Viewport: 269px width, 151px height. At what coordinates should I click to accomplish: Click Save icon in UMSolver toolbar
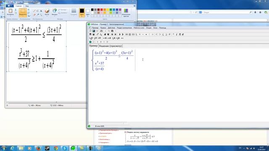(x=94, y=31)
